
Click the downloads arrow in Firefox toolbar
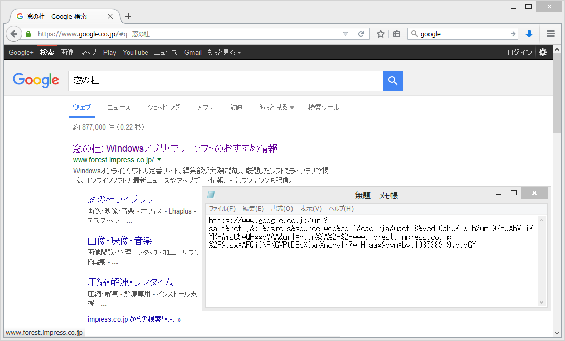529,33
